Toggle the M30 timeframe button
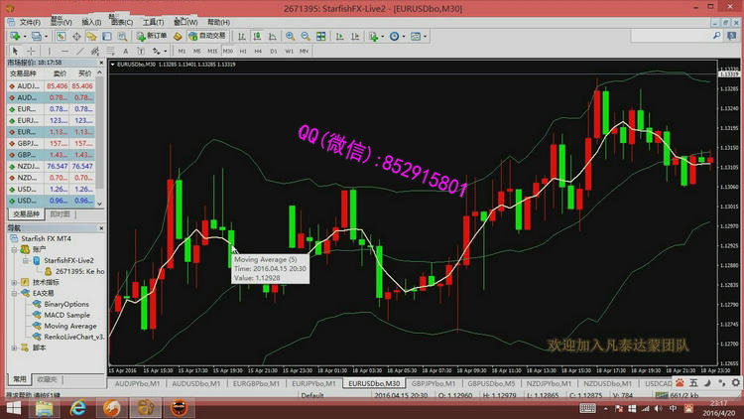The height and width of the screenshot is (419, 744). coord(227,51)
